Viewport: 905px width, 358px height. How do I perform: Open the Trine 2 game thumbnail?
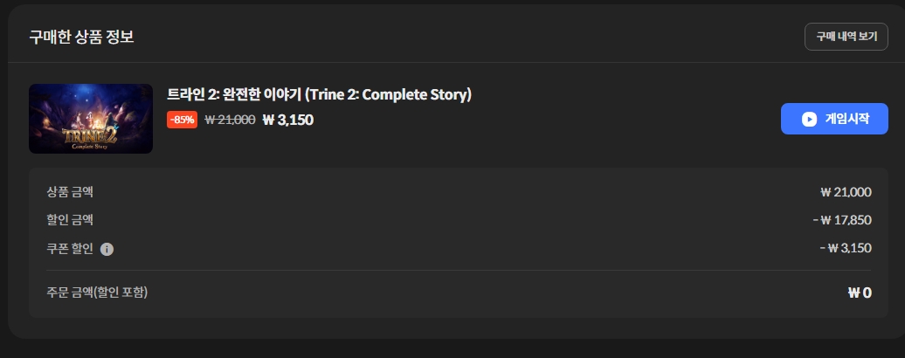tap(91, 119)
